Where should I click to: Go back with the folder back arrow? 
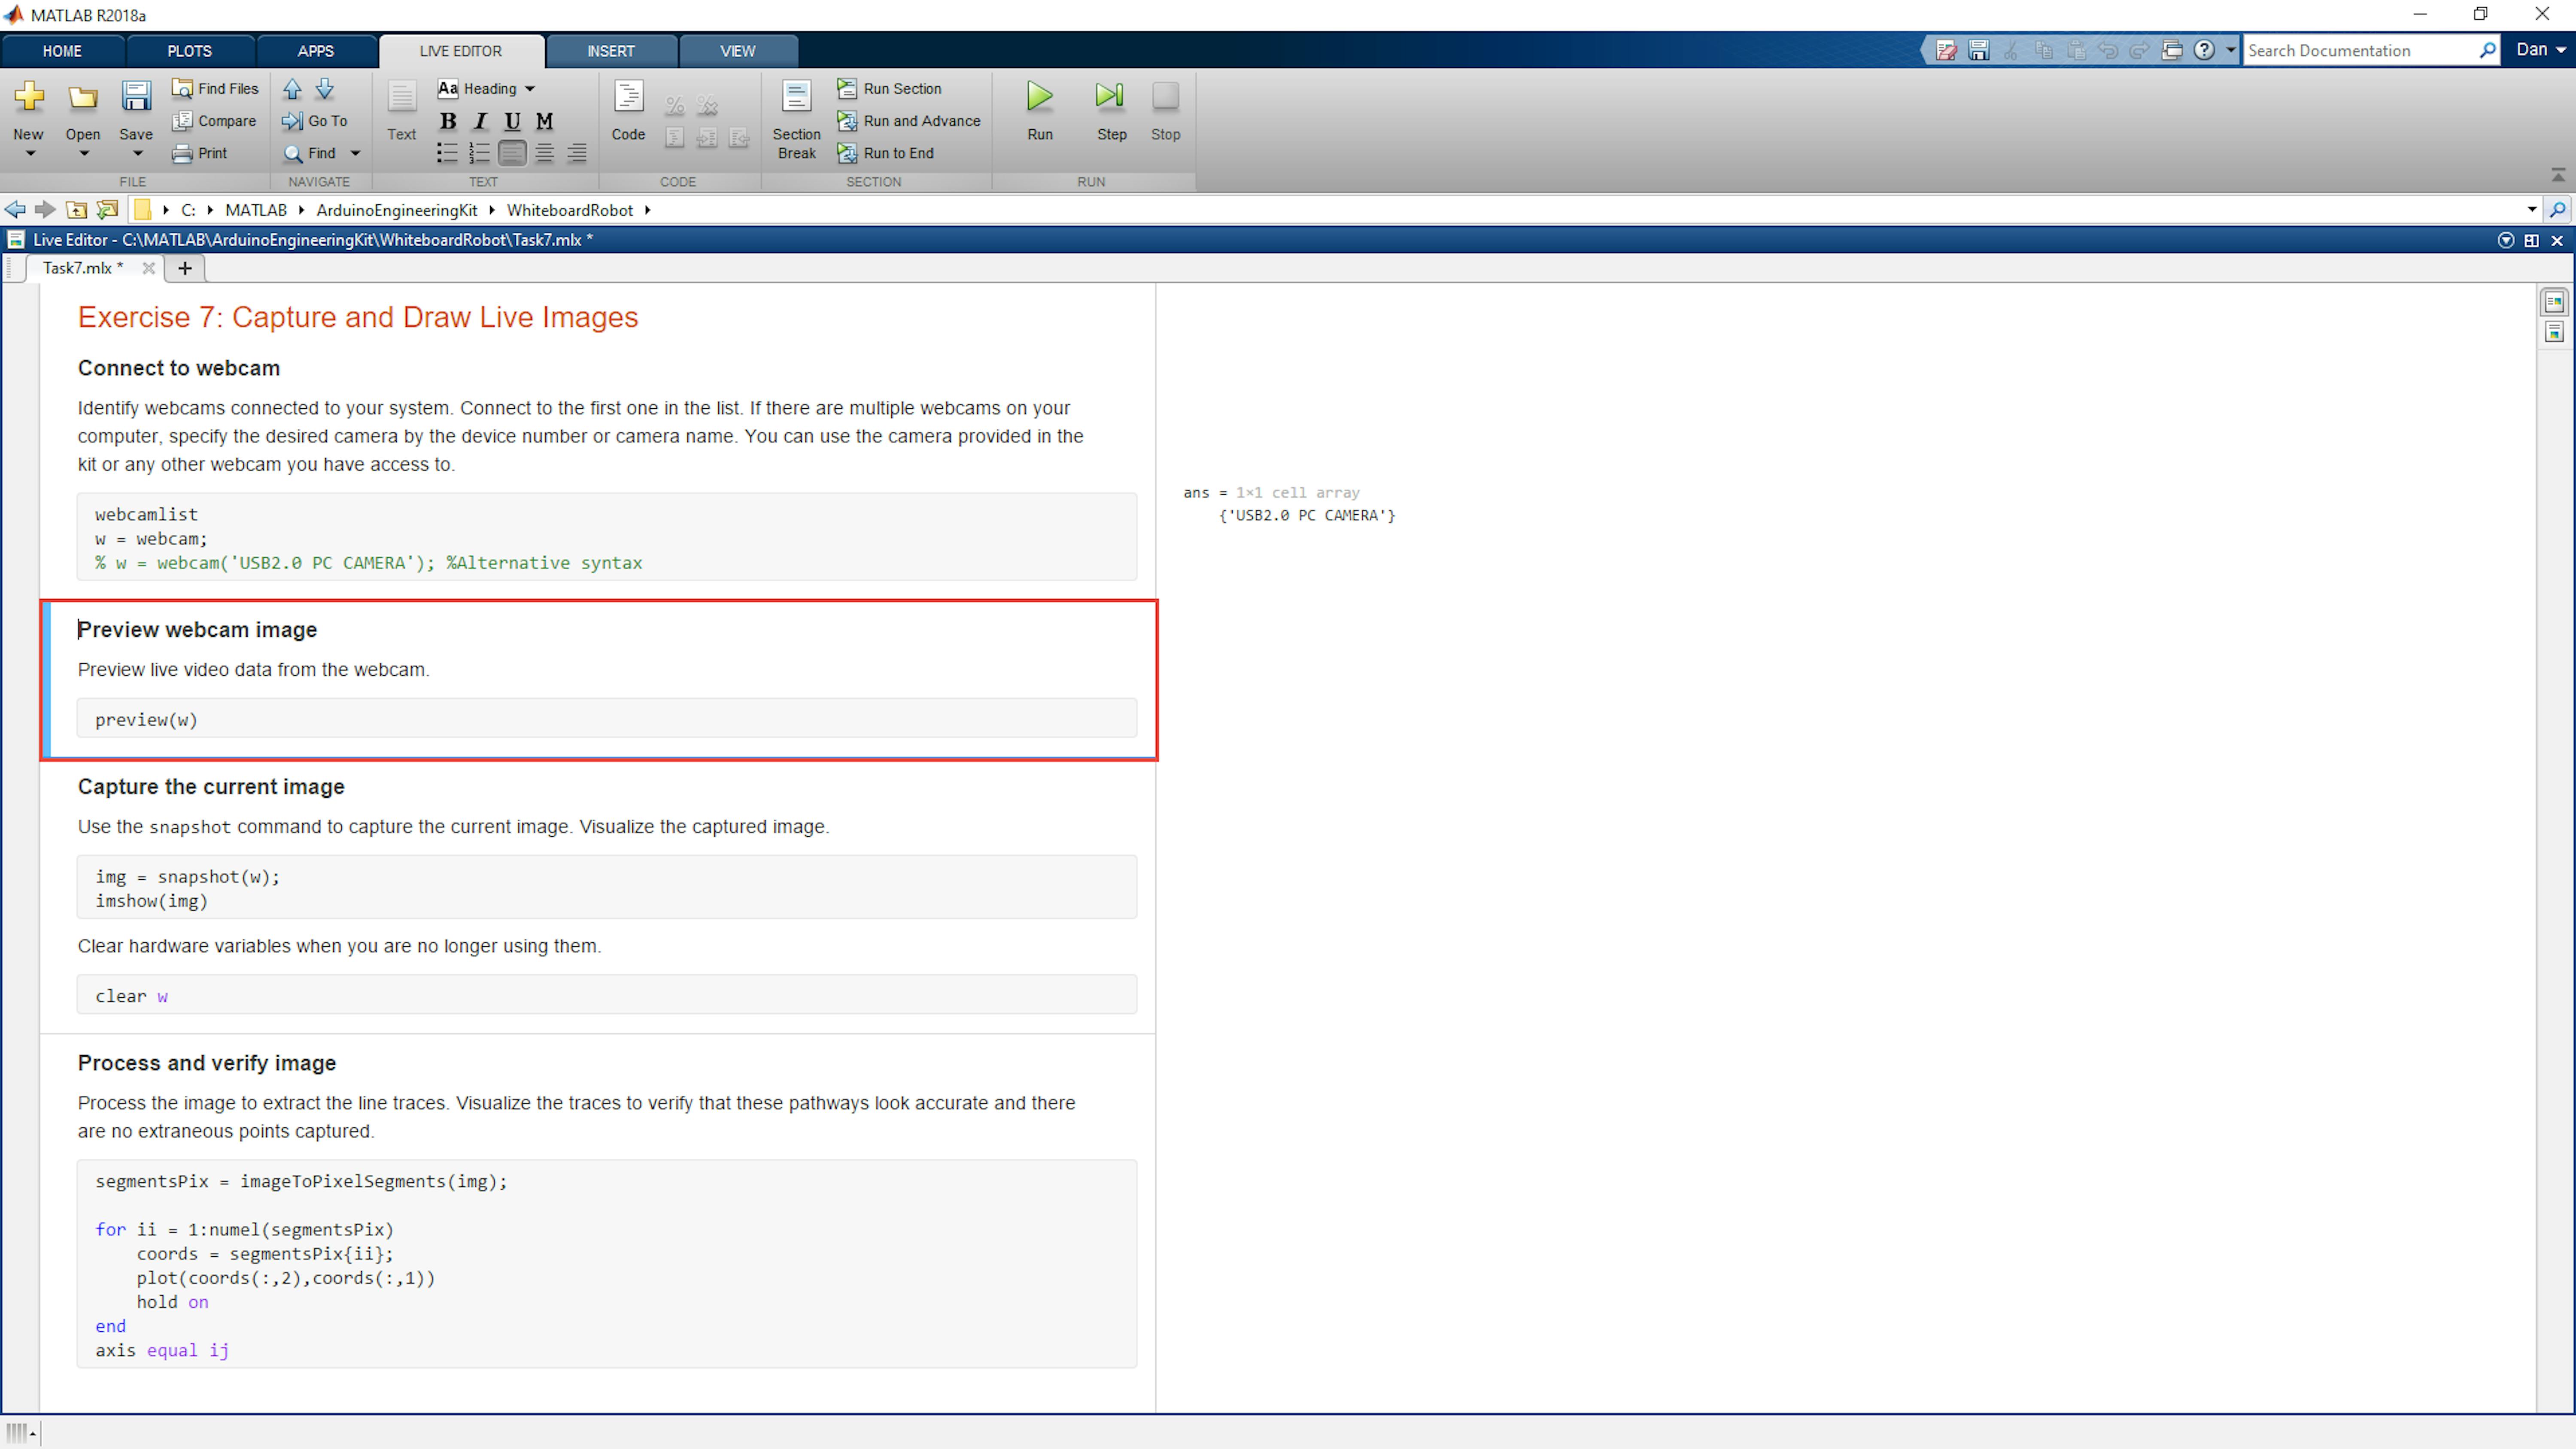pyautogui.click(x=15, y=210)
